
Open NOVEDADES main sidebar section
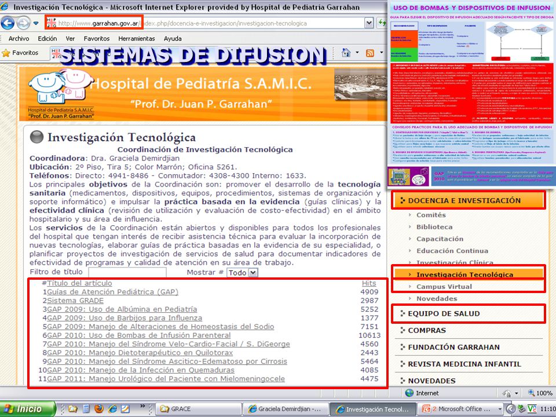[431, 381]
